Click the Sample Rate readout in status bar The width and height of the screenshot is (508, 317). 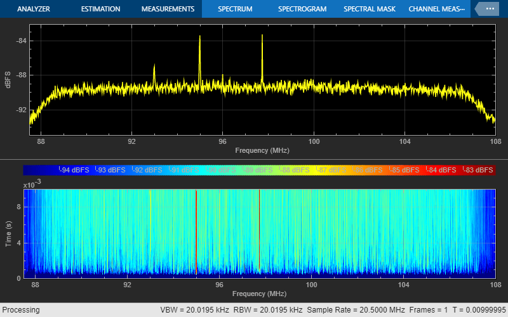pyautogui.click(x=356, y=310)
